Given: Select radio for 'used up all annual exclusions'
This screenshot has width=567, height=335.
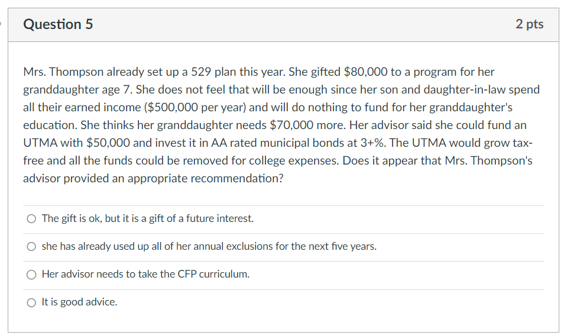Looking at the screenshot, I should 31,247.
